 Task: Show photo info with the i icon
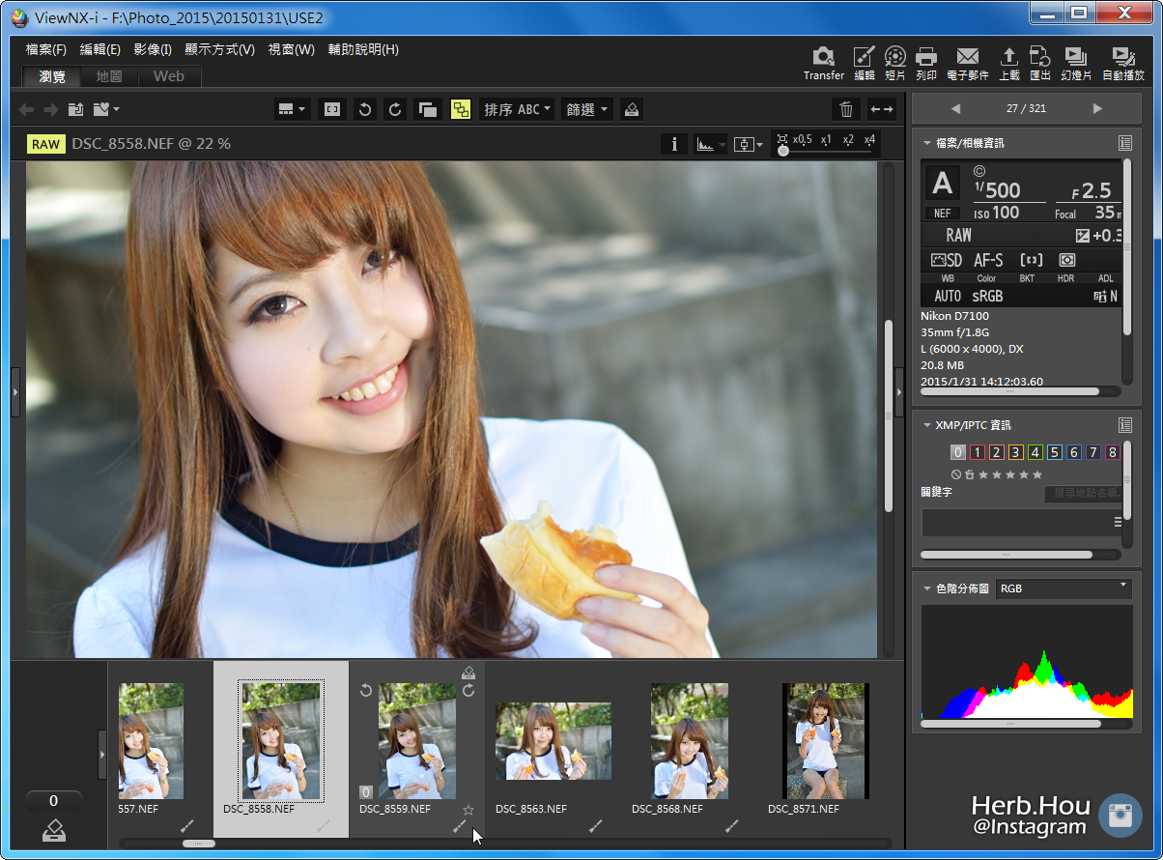tap(674, 143)
